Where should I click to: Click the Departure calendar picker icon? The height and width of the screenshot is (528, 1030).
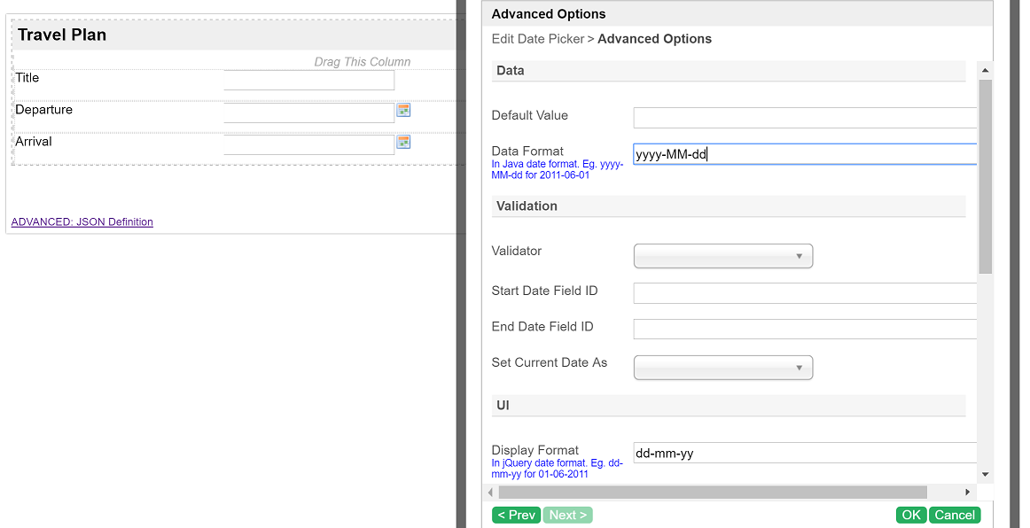pyautogui.click(x=403, y=111)
